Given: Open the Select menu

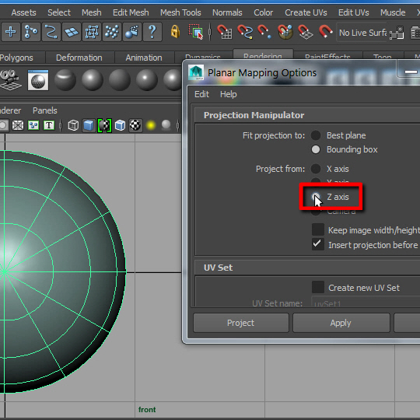Looking at the screenshot, I should tap(59, 12).
